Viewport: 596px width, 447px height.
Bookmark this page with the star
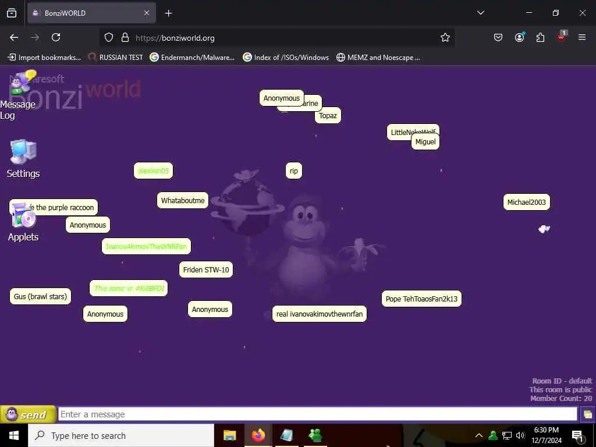pyautogui.click(x=445, y=38)
